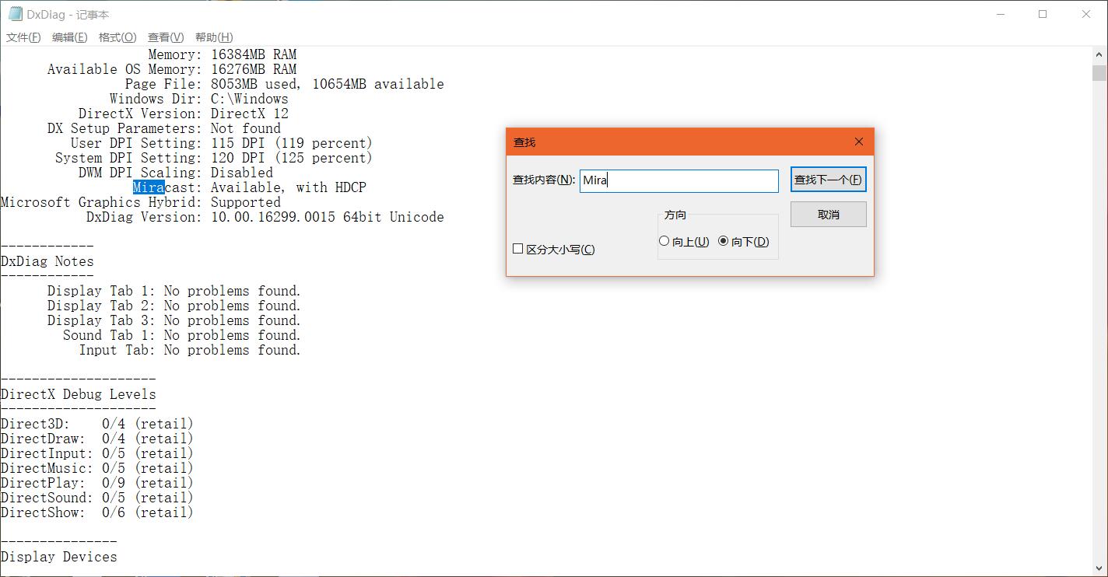Cancel the find dialog with 取消
The image size is (1108, 577).
coord(828,215)
